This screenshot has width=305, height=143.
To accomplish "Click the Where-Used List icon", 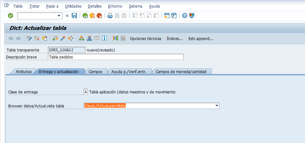I will pos(71,38).
